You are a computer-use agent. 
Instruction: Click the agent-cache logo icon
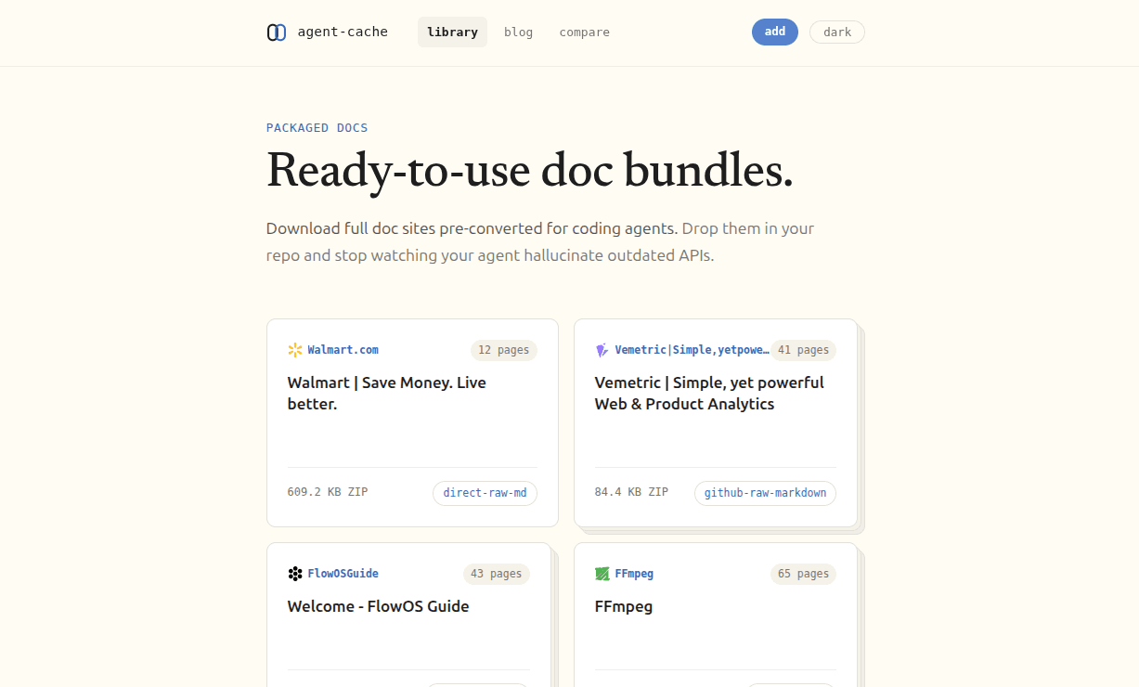(277, 32)
